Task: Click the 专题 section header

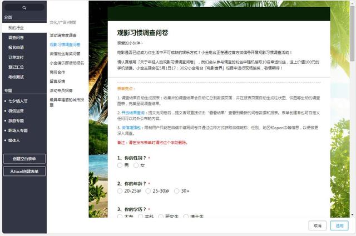Action: pos(8,91)
